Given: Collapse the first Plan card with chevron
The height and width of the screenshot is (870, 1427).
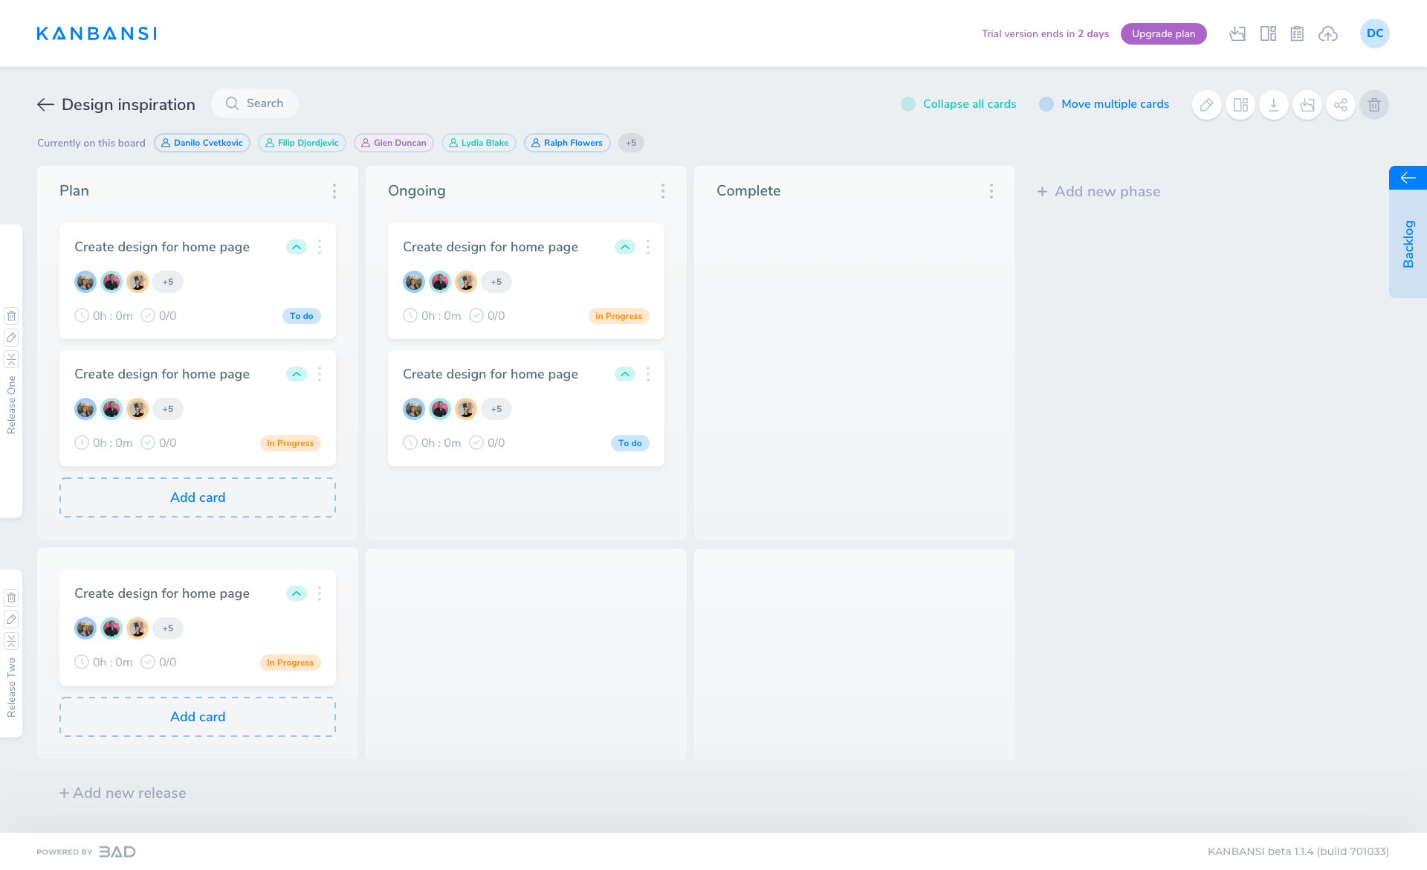Looking at the screenshot, I should (x=296, y=247).
